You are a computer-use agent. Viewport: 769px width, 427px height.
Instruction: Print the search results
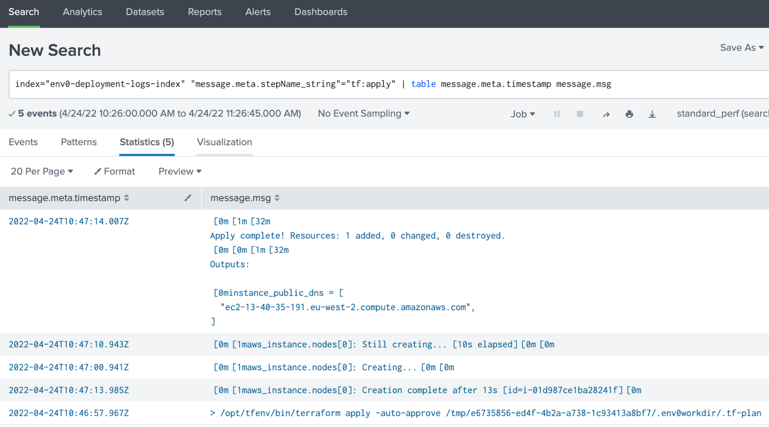(629, 114)
